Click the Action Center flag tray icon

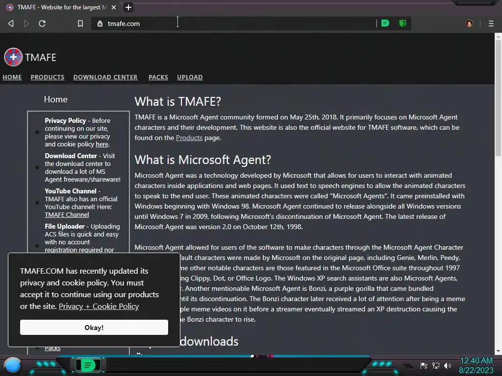424,365
